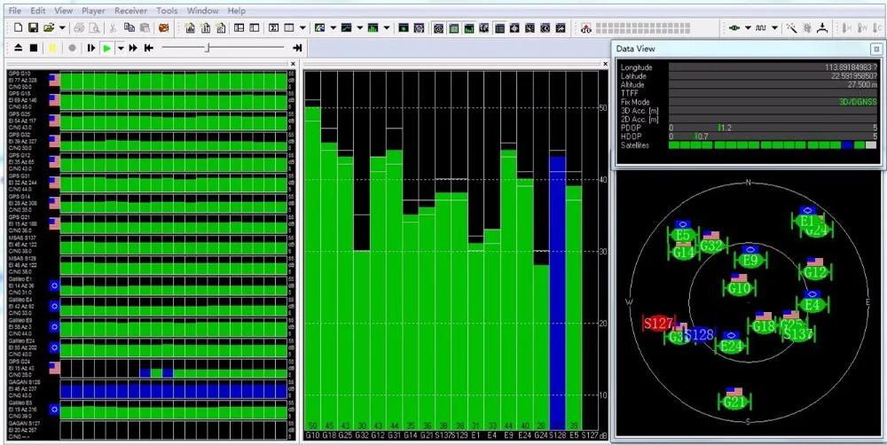Toggle the Step forward player button
This screenshot has height=445, width=887.
tap(90, 48)
